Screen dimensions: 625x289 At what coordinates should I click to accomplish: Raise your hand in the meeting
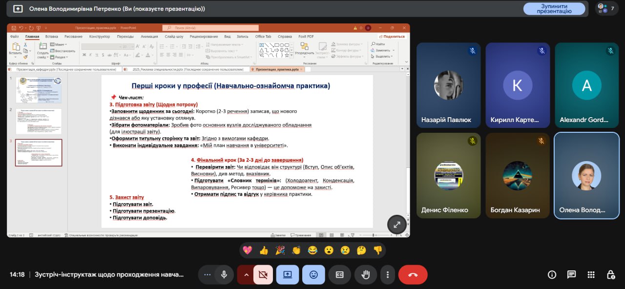(365, 274)
